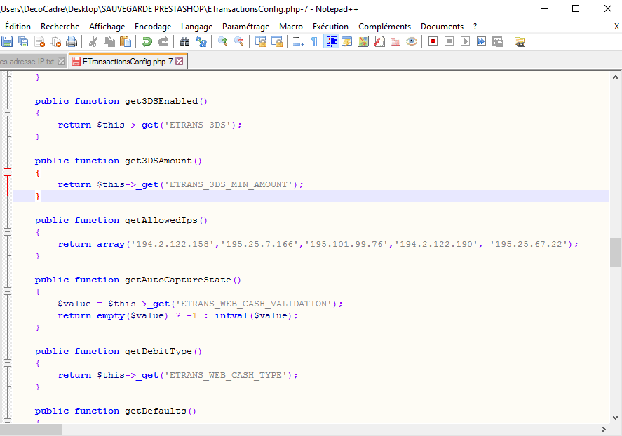The width and height of the screenshot is (622, 436).
Task: Open the Function List toolbar icon
Action: [x=379, y=41]
